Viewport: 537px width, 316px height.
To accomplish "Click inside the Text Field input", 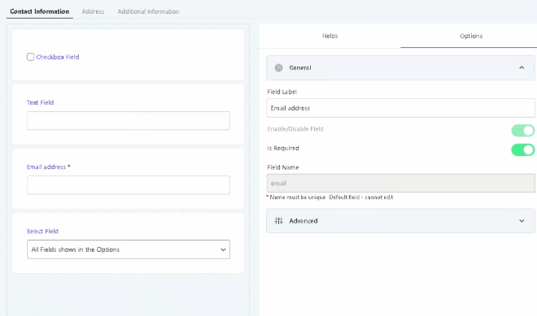I will pos(129,120).
